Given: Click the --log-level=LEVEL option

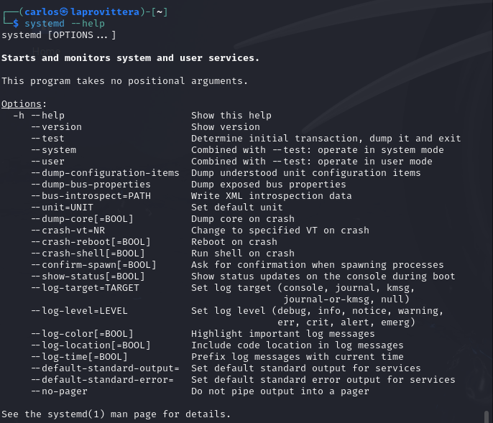Looking at the screenshot, I should point(80,311).
